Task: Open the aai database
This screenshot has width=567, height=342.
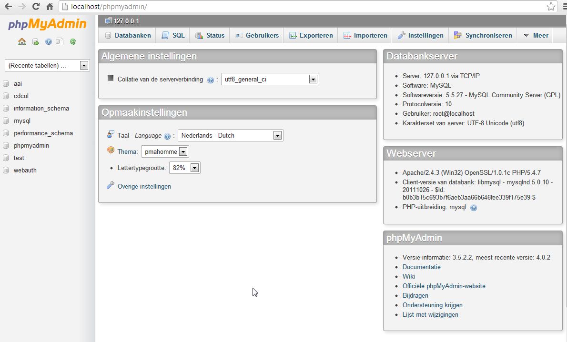Action: (18, 83)
